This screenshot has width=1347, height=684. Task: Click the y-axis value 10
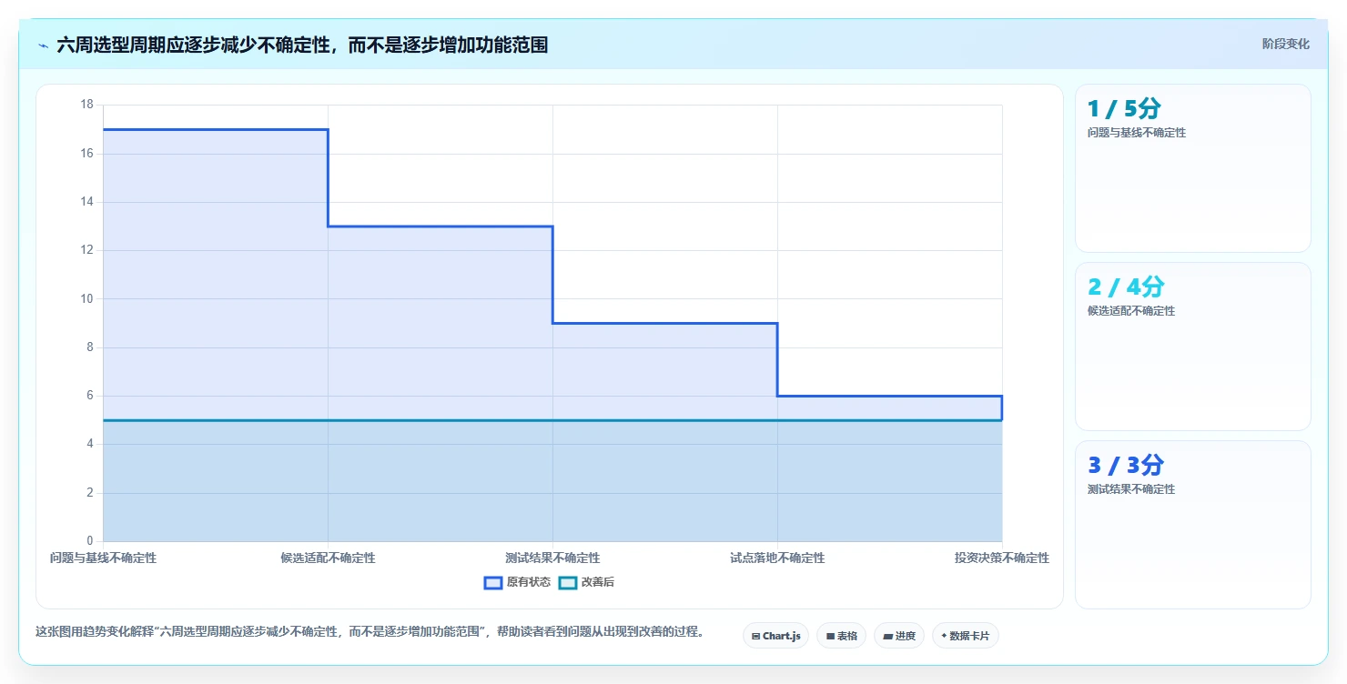click(87, 298)
